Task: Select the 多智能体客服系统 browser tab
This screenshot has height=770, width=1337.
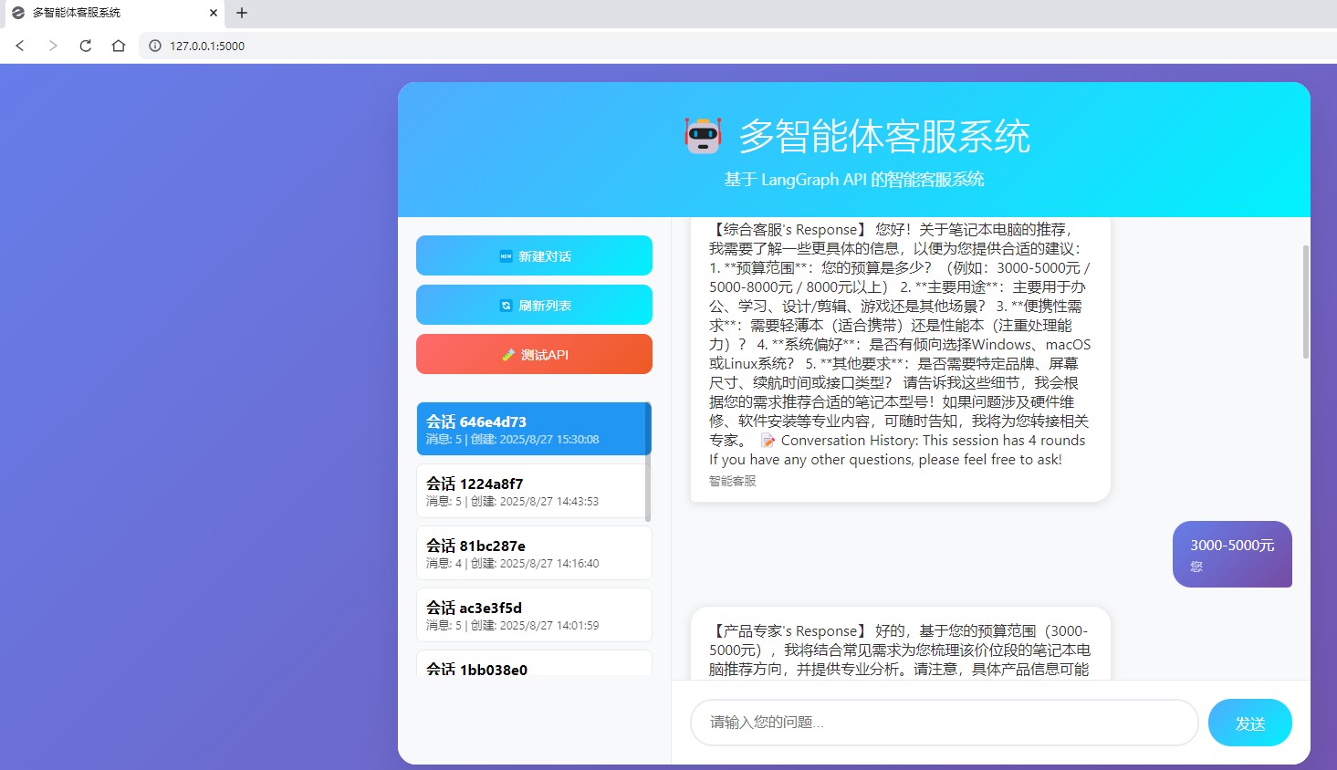Action: 112,13
